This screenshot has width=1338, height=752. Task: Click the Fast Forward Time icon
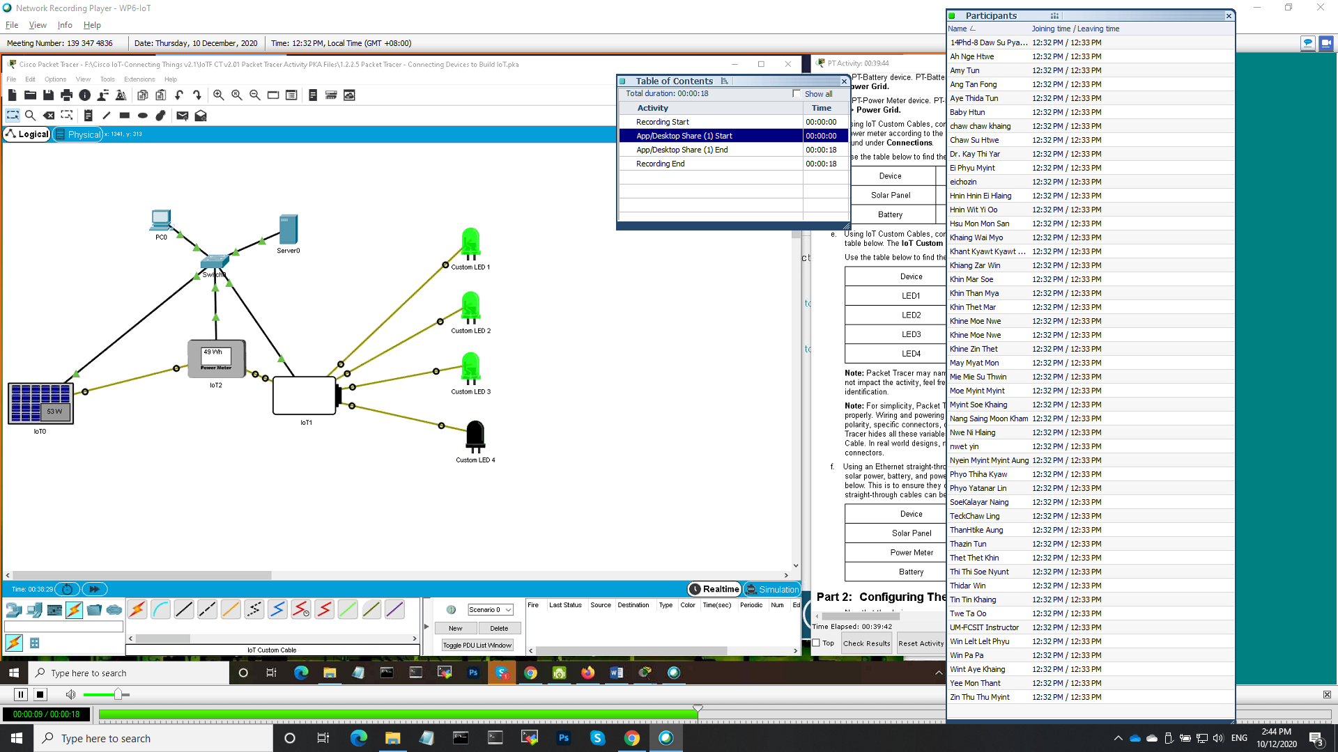click(95, 589)
